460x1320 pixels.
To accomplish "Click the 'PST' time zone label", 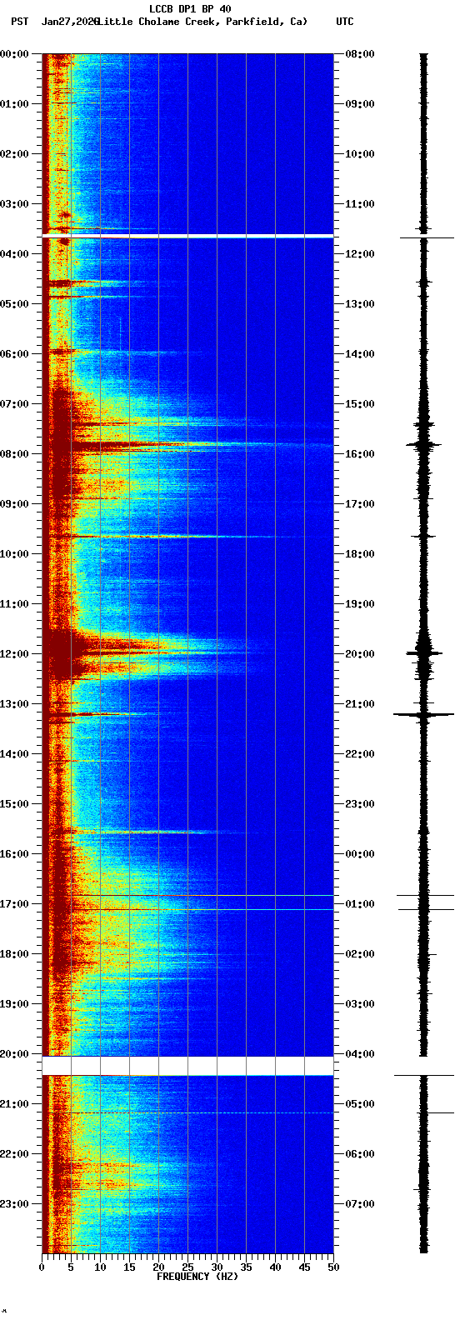I will coord(19,22).
